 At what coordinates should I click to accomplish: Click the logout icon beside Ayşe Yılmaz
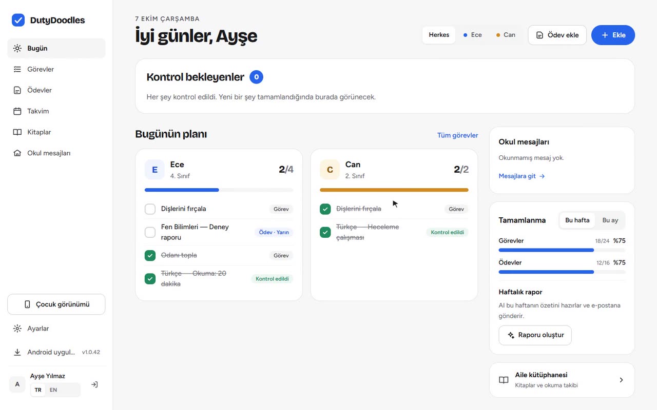(x=94, y=384)
